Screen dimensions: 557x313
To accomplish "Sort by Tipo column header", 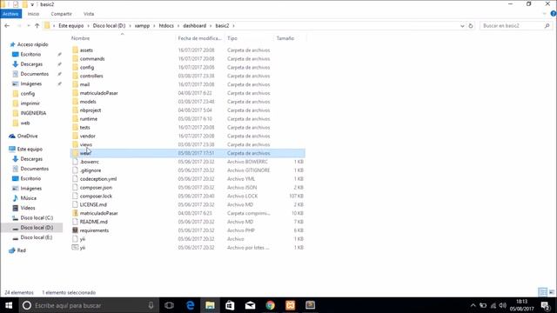I will pos(249,38).
